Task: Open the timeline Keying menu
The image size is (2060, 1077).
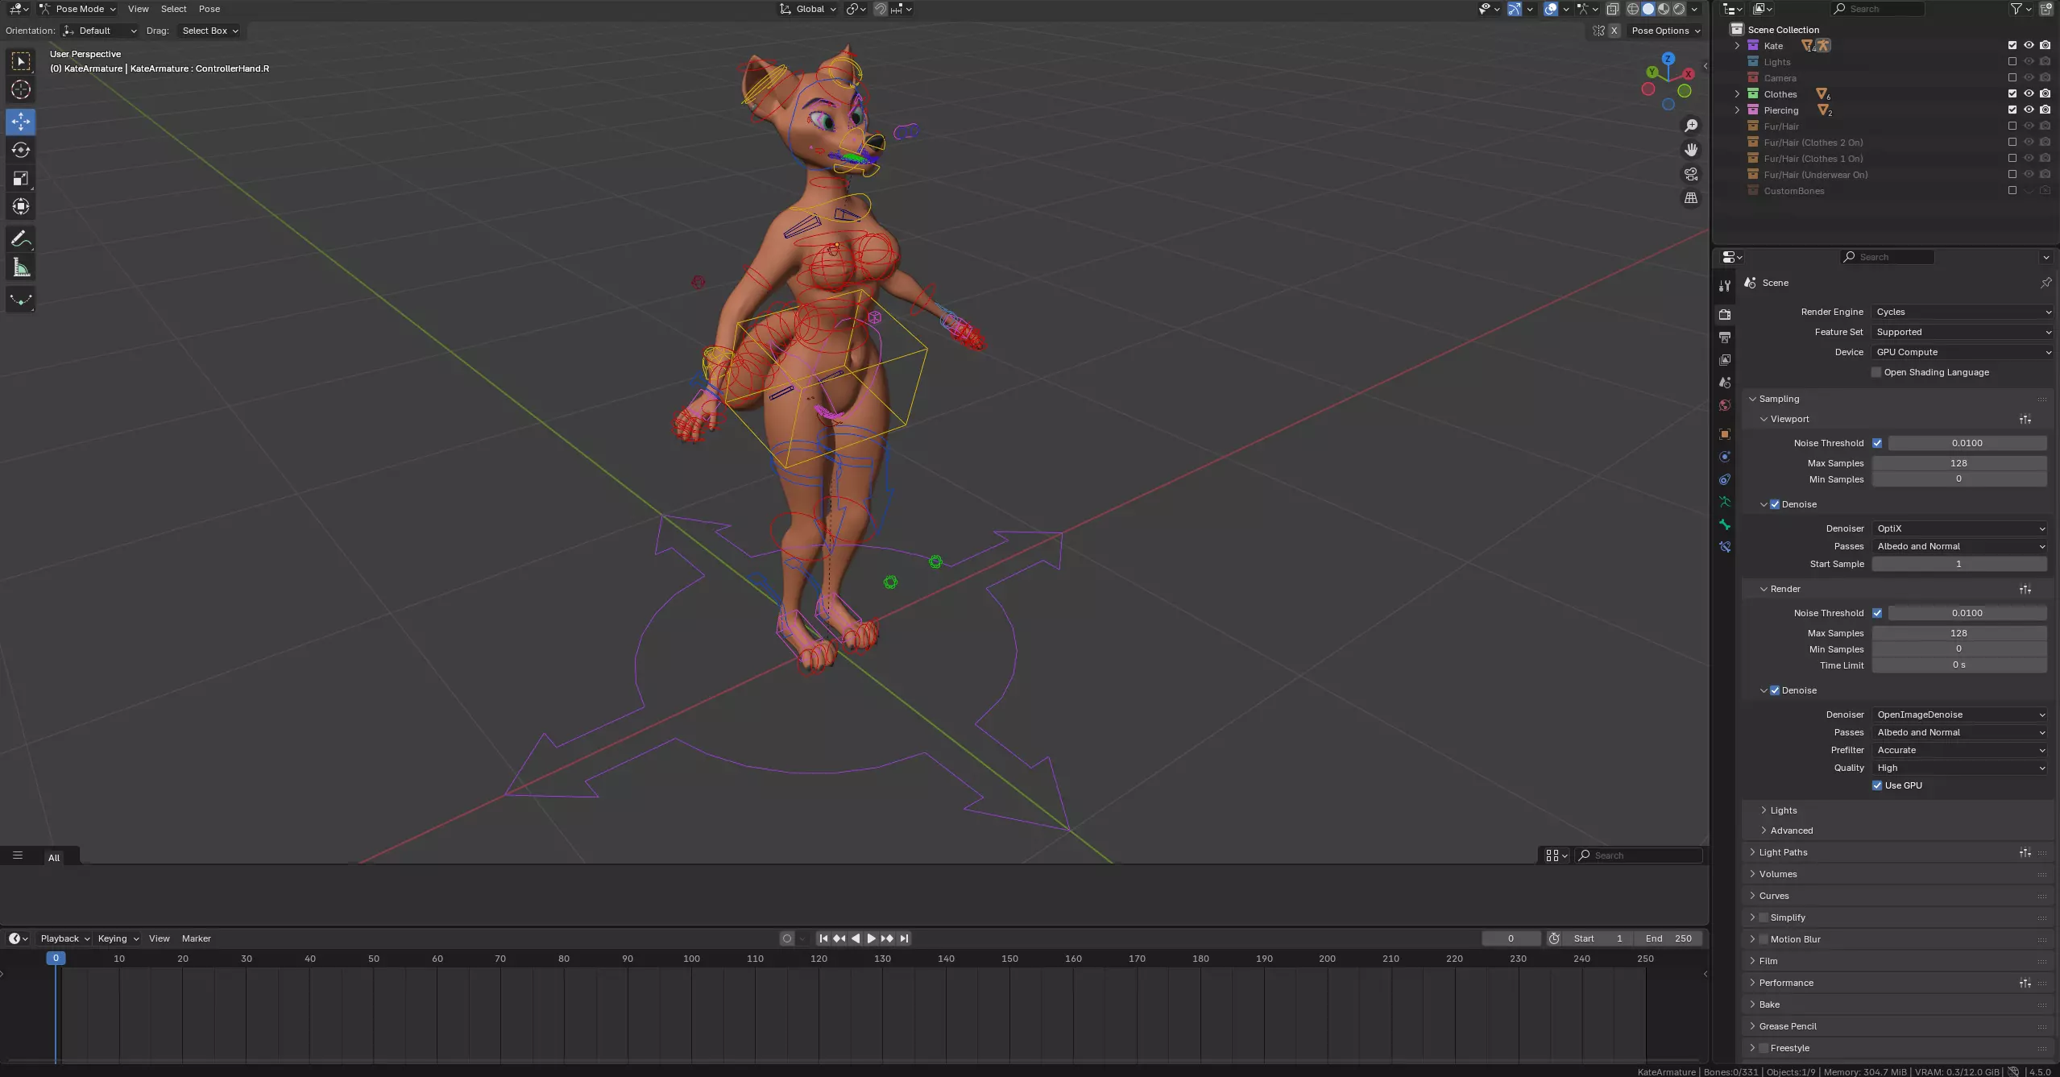Action: click(118, 938)
